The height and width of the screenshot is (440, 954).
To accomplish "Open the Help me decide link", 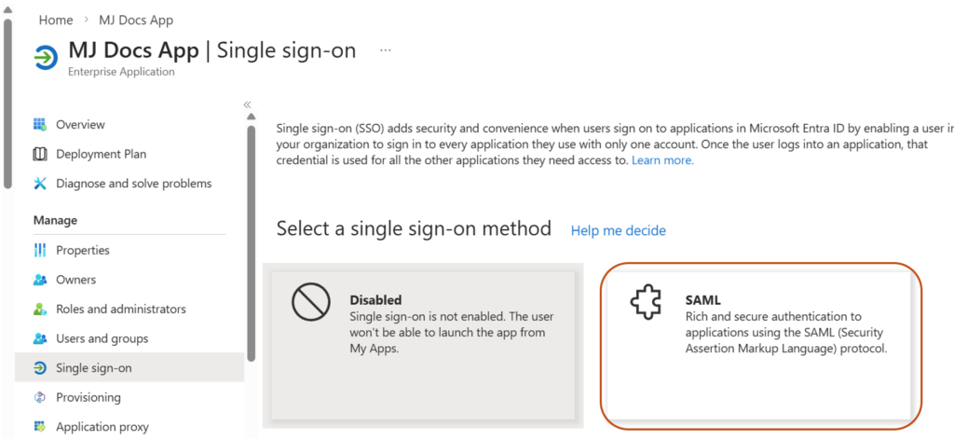I will pos(618,230).
